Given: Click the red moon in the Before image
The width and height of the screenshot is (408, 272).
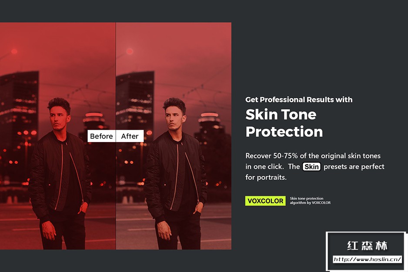Looking at the screenshot, I should pyautogui.click(x=14, y=51).
